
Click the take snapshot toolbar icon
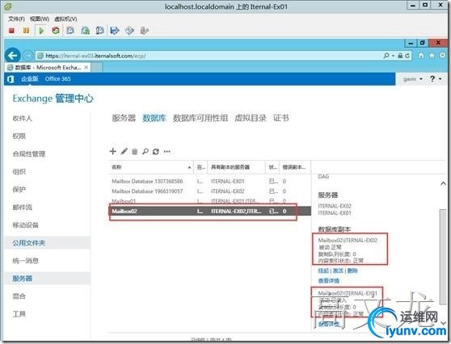[70, 31]
